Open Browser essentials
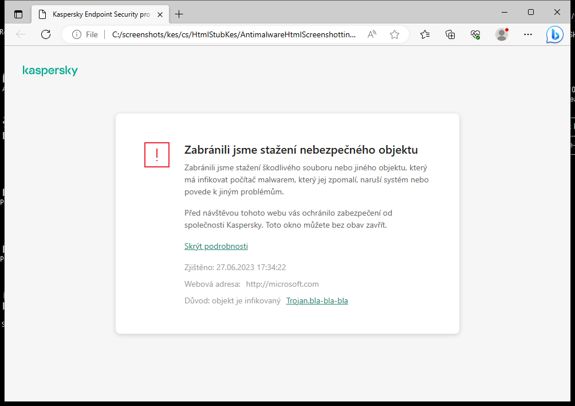The height and width of the screenshot is (406, 575). point(475,34)
